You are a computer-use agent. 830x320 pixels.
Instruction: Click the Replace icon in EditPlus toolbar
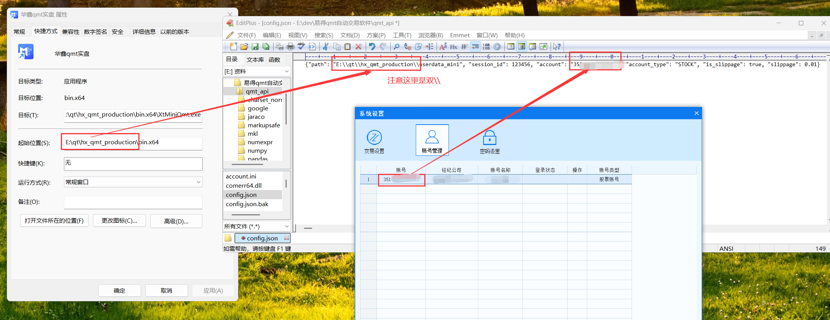(407, 47)
